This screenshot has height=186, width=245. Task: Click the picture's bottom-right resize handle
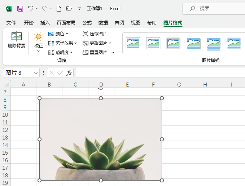[162, 180]
